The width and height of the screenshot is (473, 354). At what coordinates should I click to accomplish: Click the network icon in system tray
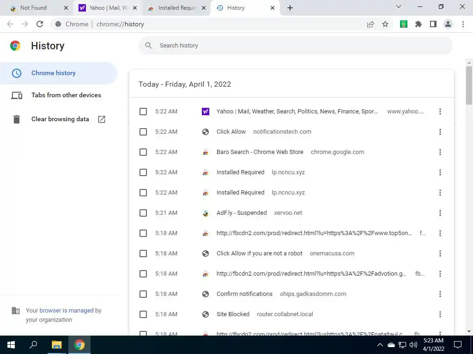point(402,345)
